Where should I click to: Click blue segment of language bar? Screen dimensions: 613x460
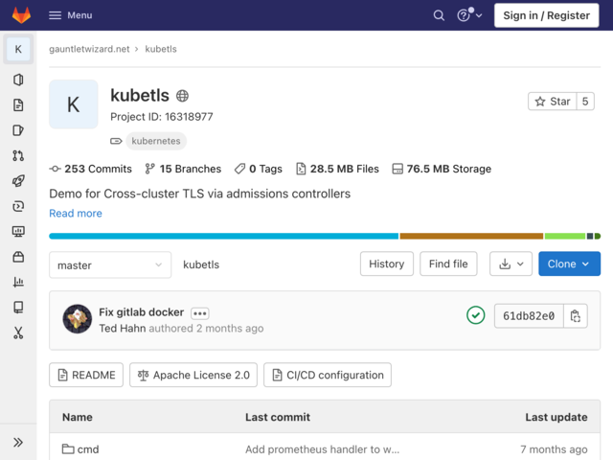coord(223,236)
